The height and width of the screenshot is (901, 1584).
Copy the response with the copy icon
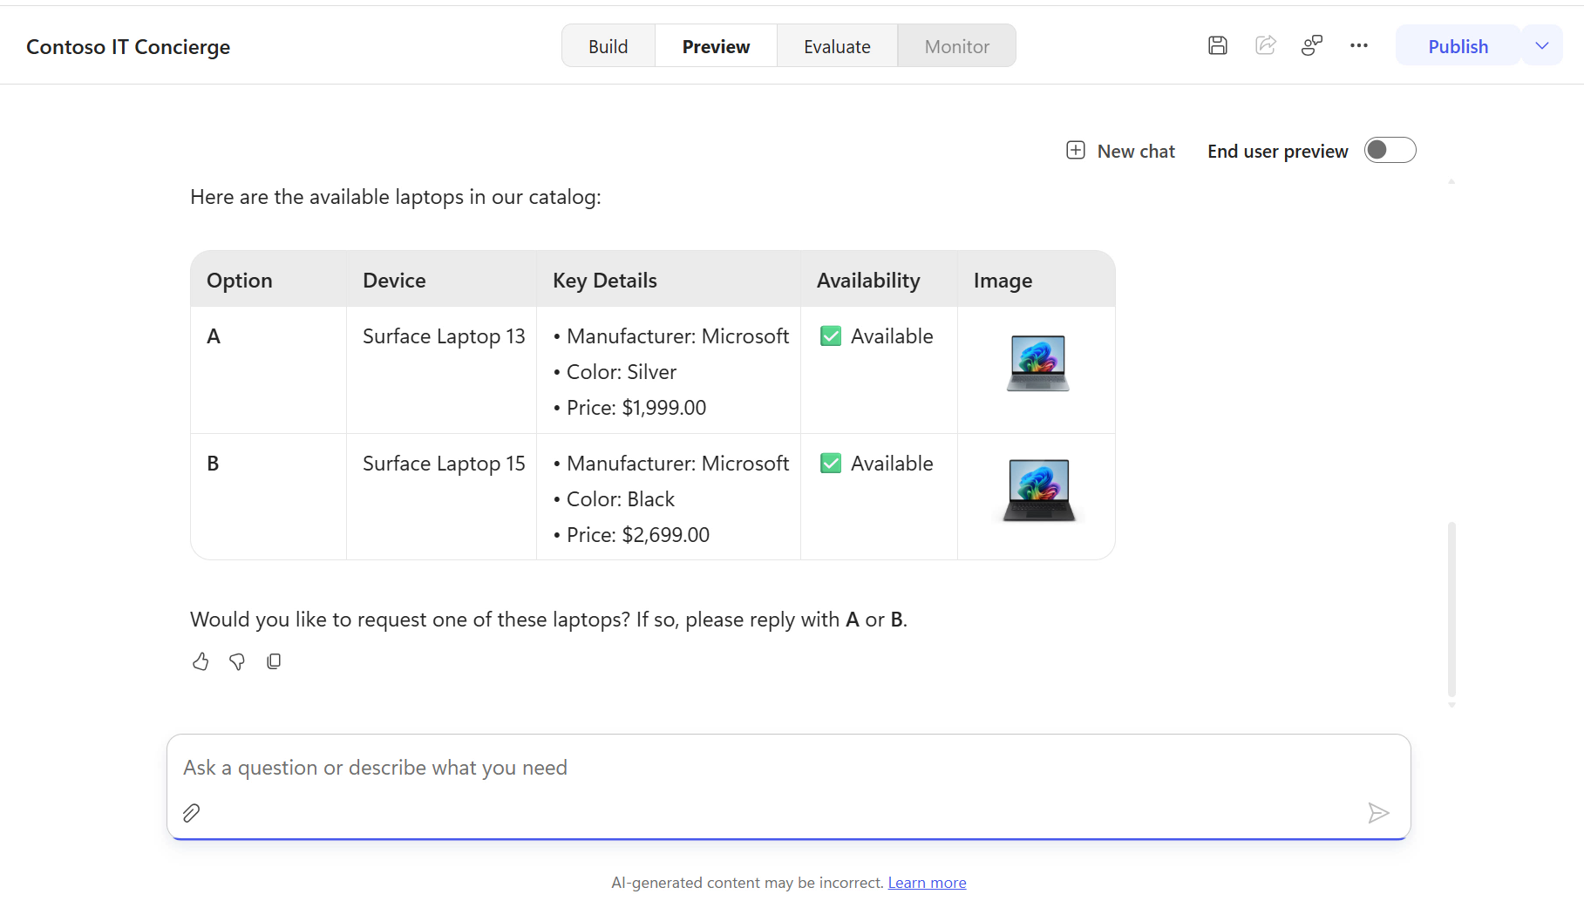point(274,661)
